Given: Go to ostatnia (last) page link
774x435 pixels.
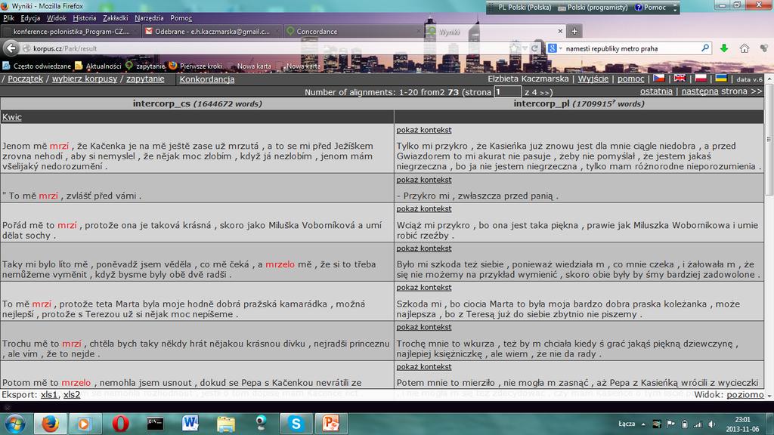Looking at the screenshot, I should pos(656,91).
